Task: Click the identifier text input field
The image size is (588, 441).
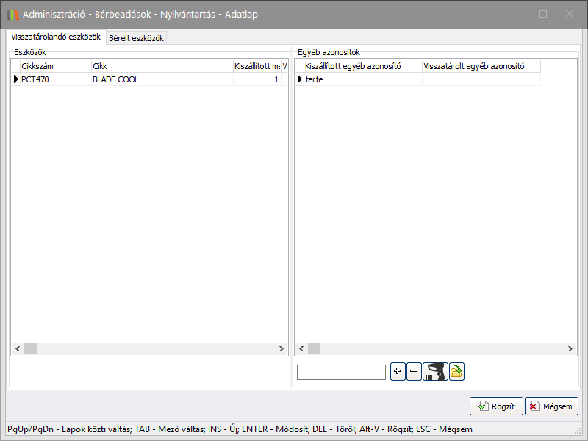Action: [x=341, y=373]
